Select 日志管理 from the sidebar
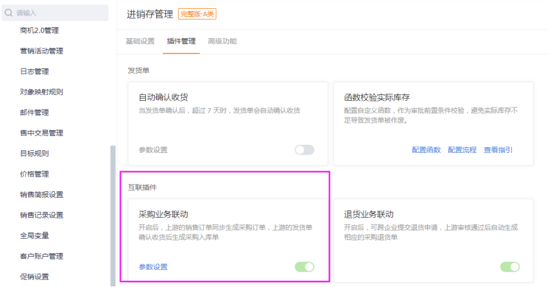The image size is (548, 287). point(34,71)
